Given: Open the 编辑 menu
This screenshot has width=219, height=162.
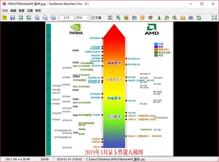Looking at the screenshot, I should (13, 11).
